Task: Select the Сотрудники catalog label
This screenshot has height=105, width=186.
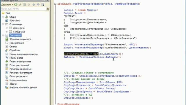Action: pyautogui.click(x=19, y=32)
